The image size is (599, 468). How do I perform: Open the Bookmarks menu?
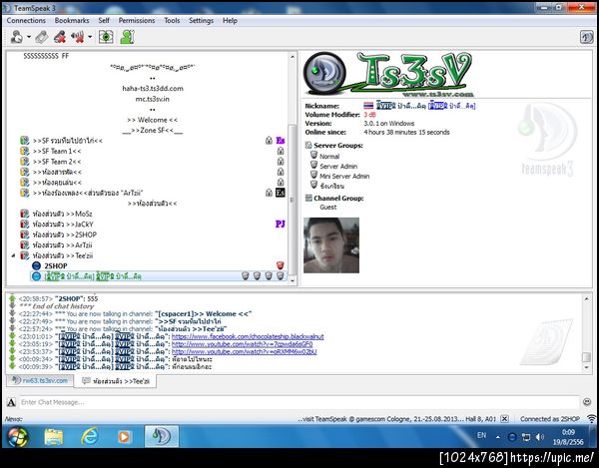pos(72,21)
